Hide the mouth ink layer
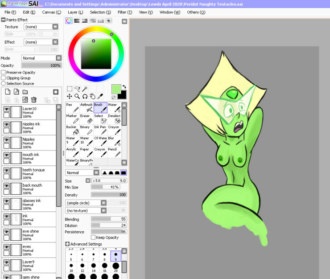 pos(6,155)
